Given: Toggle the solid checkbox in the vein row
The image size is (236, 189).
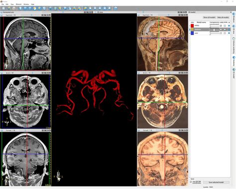Looking at the screenshot, I should click(221, 33).
